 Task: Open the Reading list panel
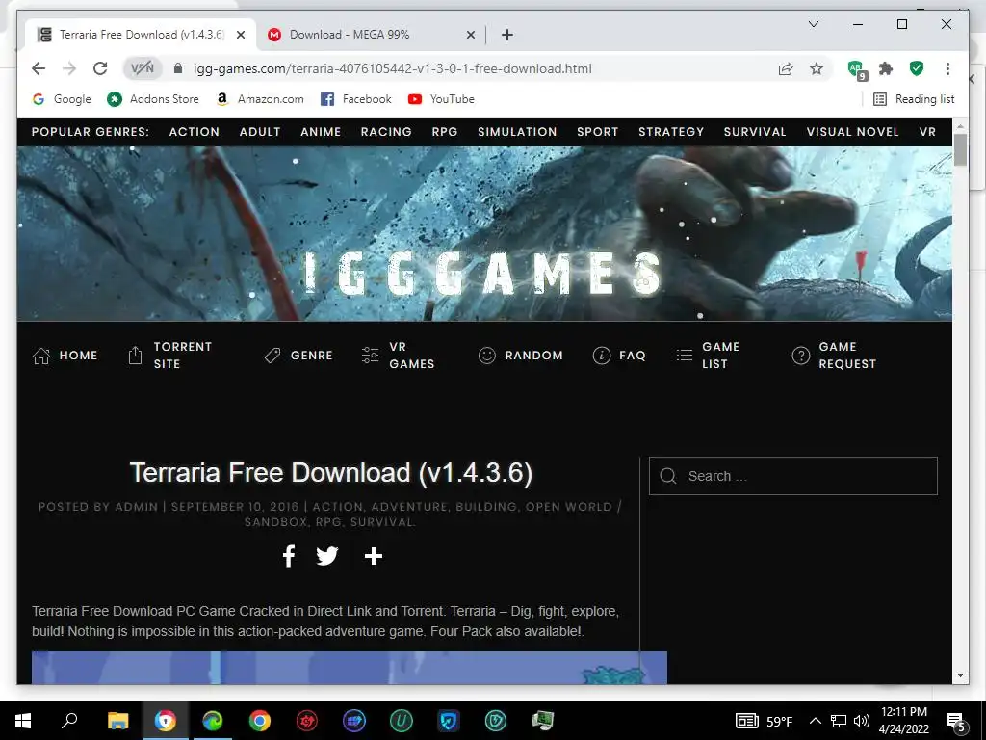coord(914,99)
